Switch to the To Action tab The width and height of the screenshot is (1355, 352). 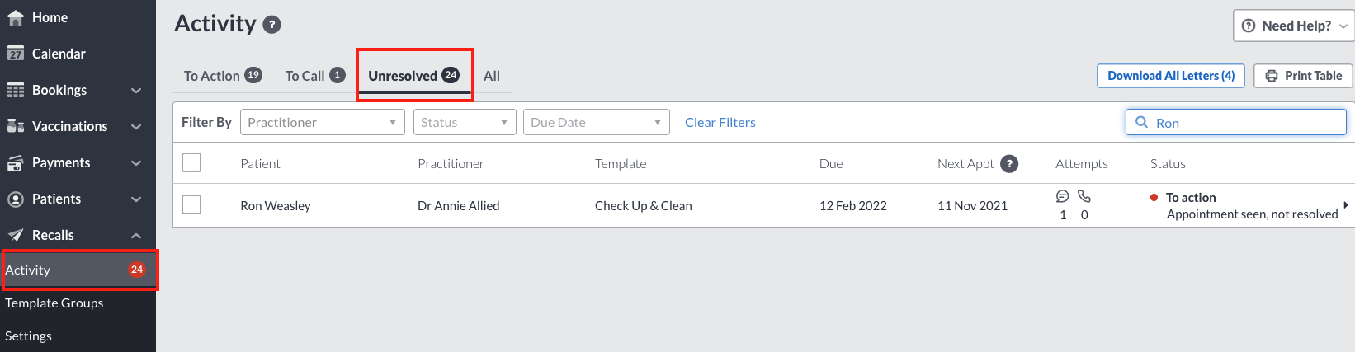(x=223, y=76)
